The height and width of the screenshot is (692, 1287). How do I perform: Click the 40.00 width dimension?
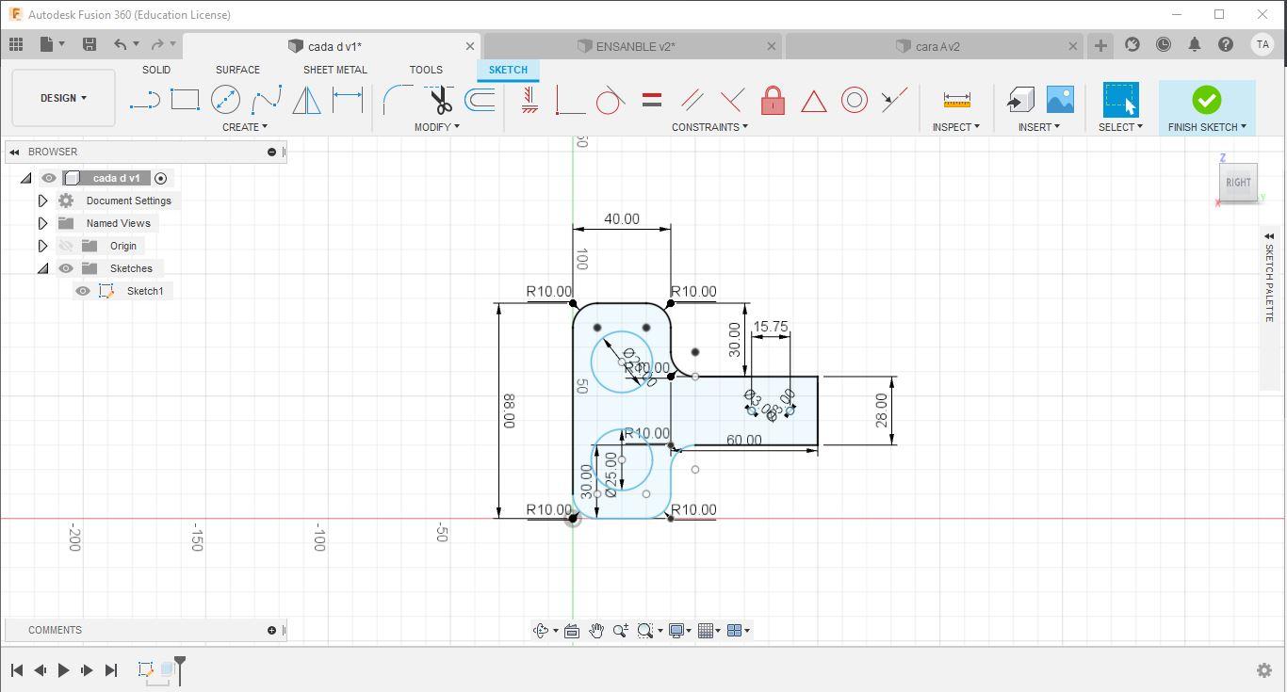621,218
